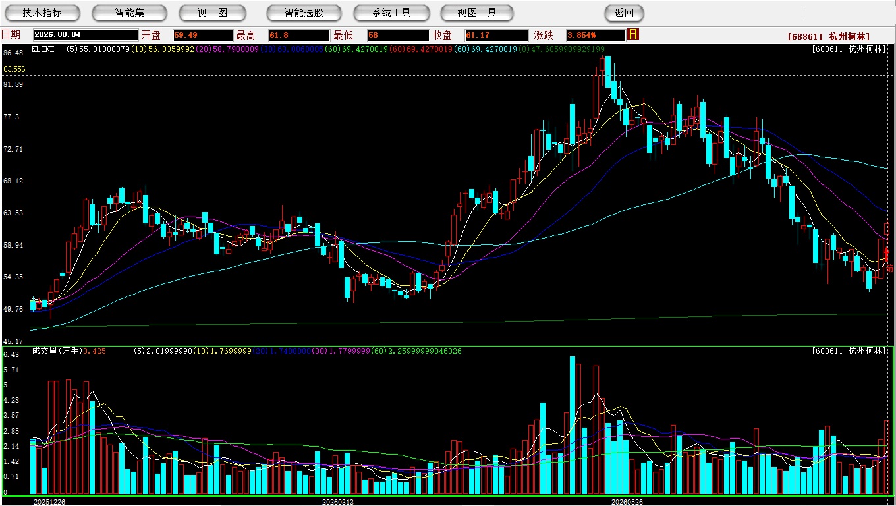Click the white MA (5)55.81800079 value
Image resolution: width=896 pixels, height=506 pixels.
pyautogui.click(x=98, y=49)
